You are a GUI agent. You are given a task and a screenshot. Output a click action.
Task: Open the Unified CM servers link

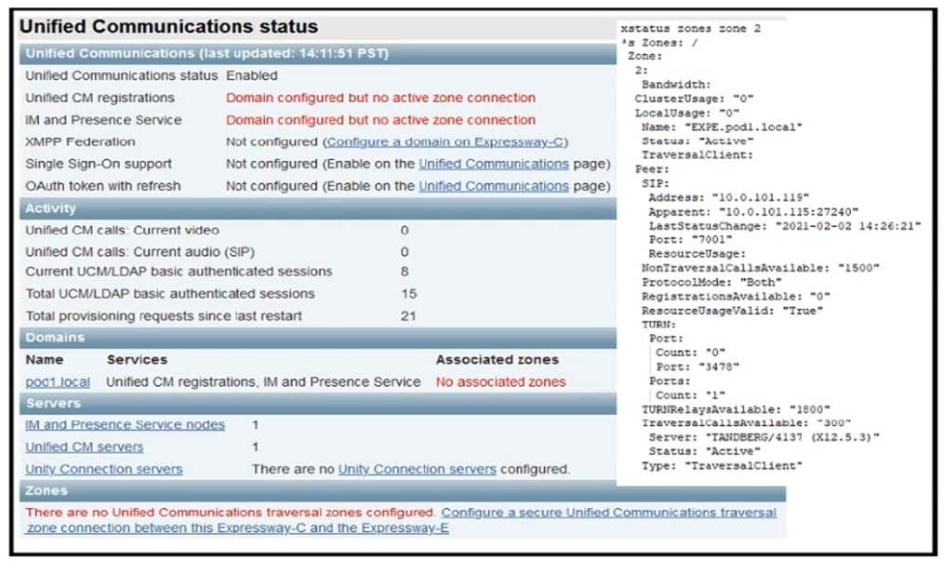pyautogui.click(x=84, y=447)
